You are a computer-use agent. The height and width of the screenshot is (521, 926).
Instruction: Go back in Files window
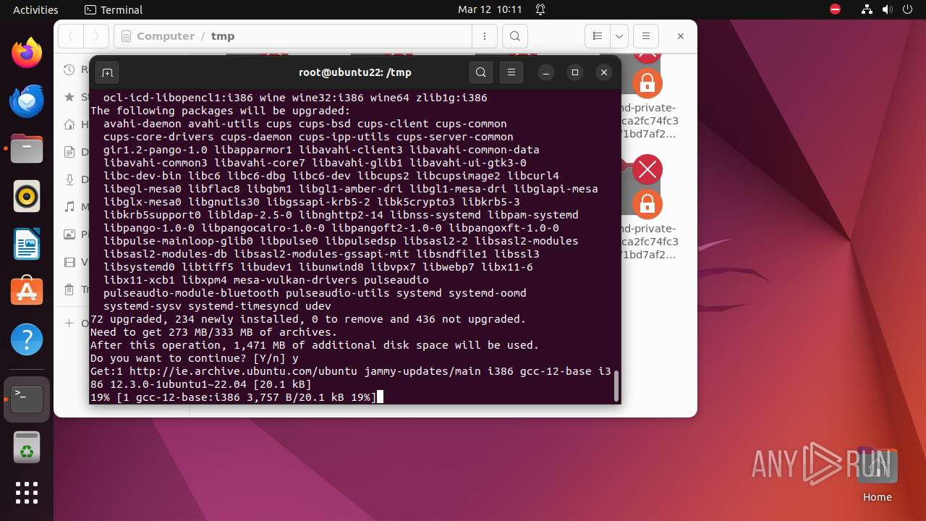71,36
